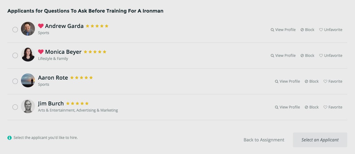Choose Monica Beyer's radio button

15,56
